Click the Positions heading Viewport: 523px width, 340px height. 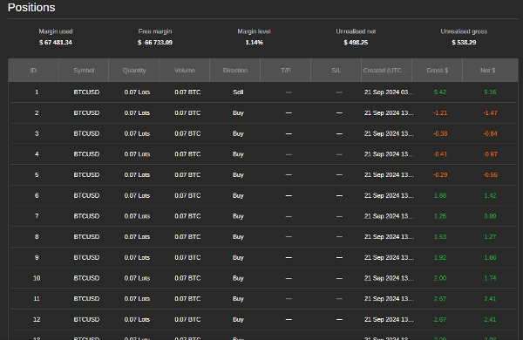pyautogui.click(x=31, y=7)
